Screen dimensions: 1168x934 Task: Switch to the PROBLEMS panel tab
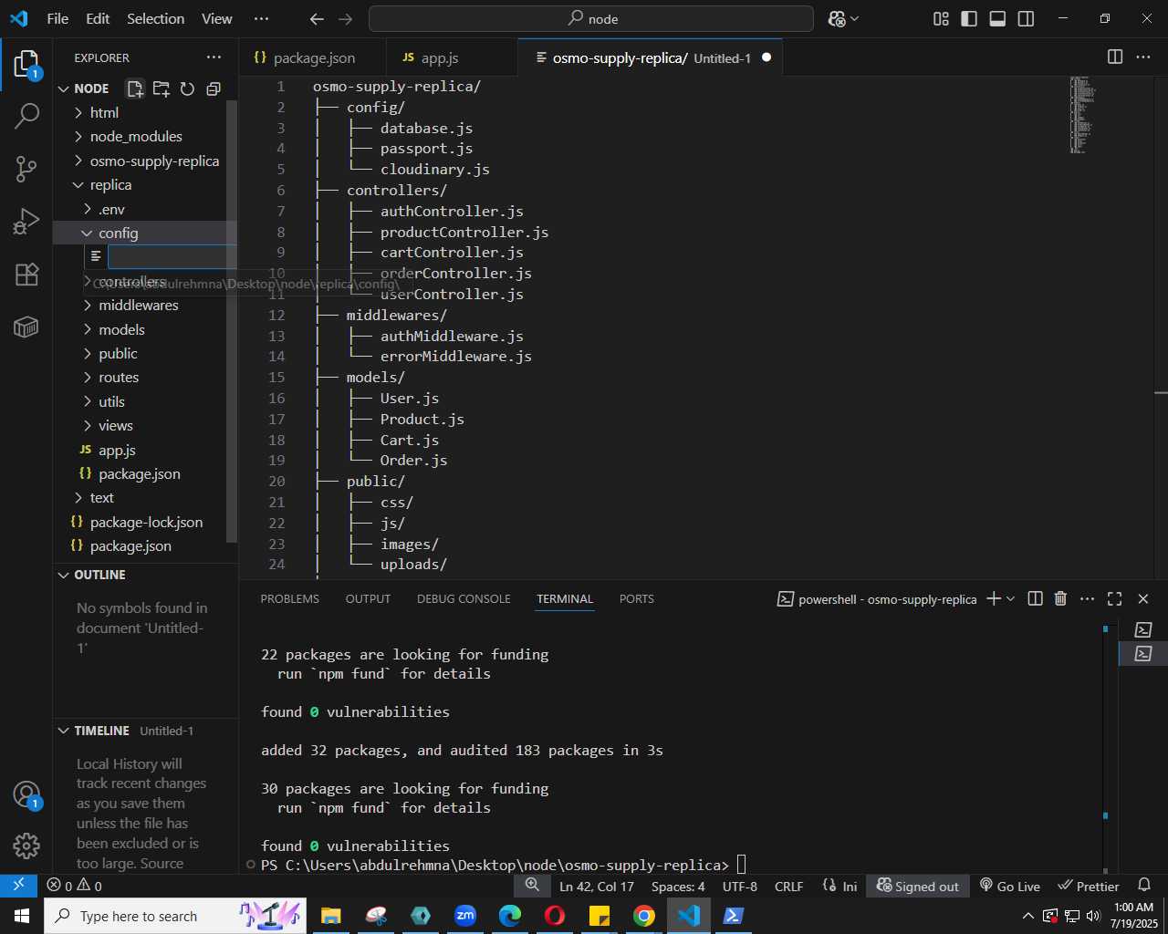pyautogui.click(x=289, y=599)
